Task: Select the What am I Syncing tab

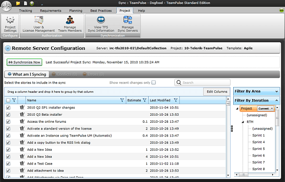Action: tap(27, 74)
